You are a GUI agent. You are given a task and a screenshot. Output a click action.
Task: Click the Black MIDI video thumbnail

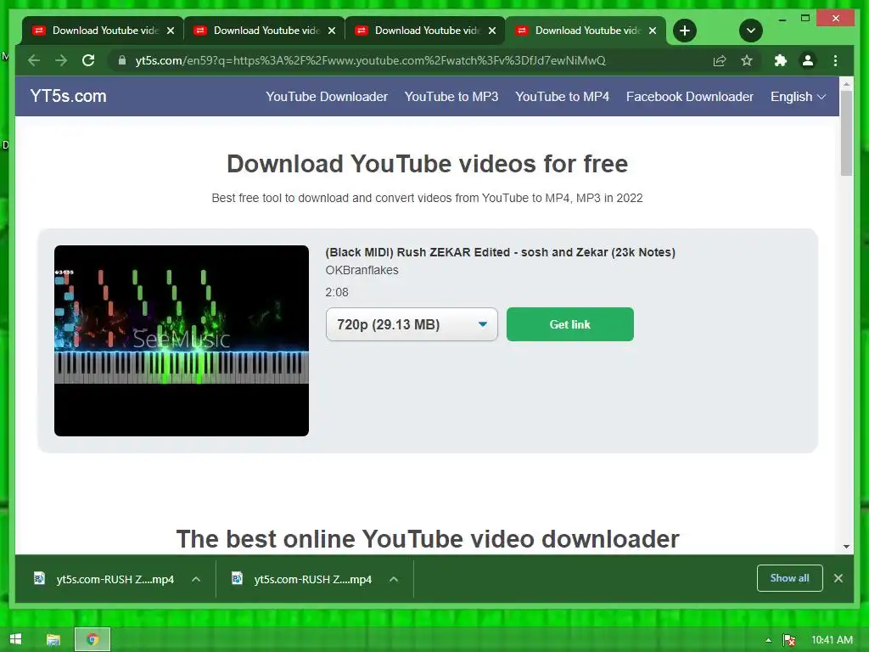(x=182, y=340)
